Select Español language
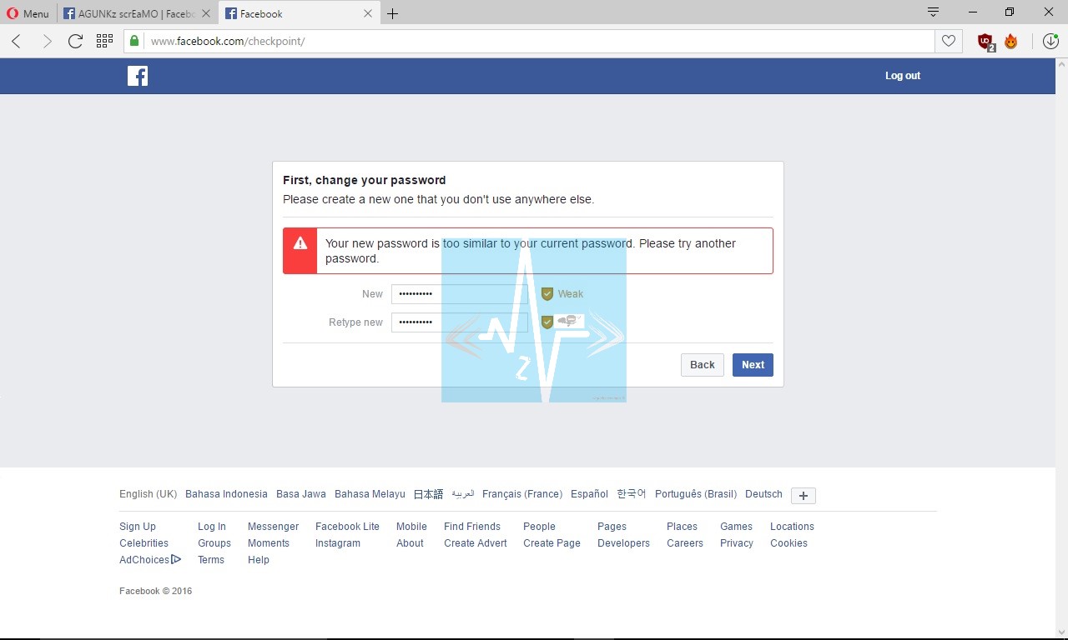 [x=589, y=494]
